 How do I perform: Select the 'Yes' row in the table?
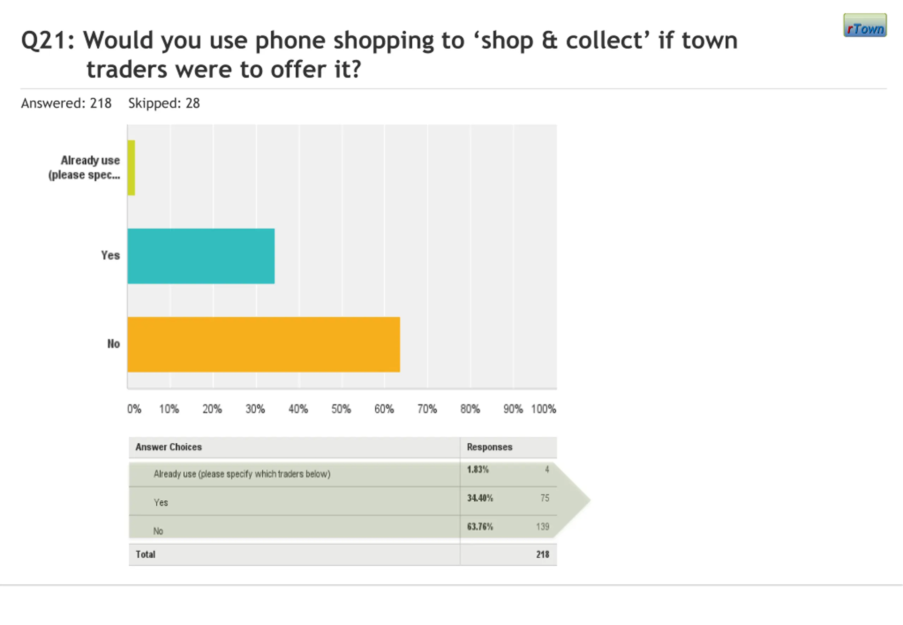pos(161,502)
